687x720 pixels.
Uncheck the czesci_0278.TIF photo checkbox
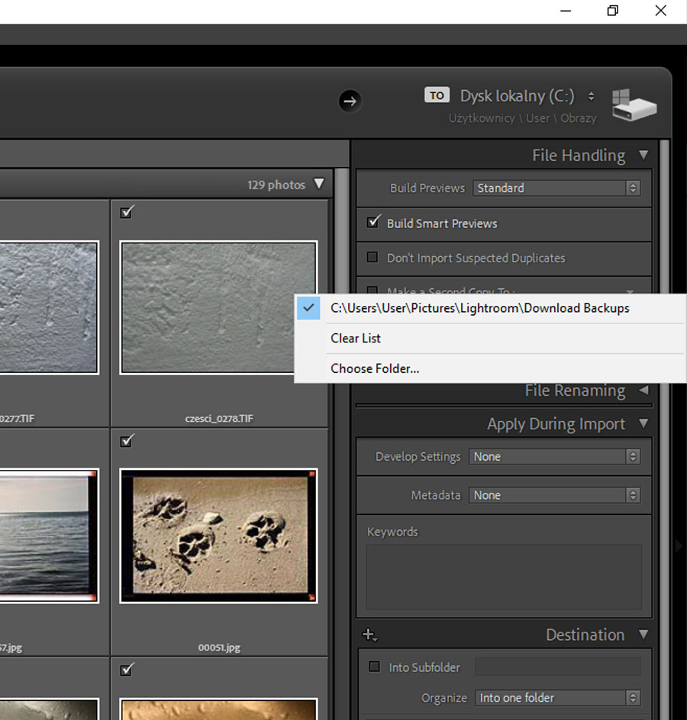tap(127, 213)
